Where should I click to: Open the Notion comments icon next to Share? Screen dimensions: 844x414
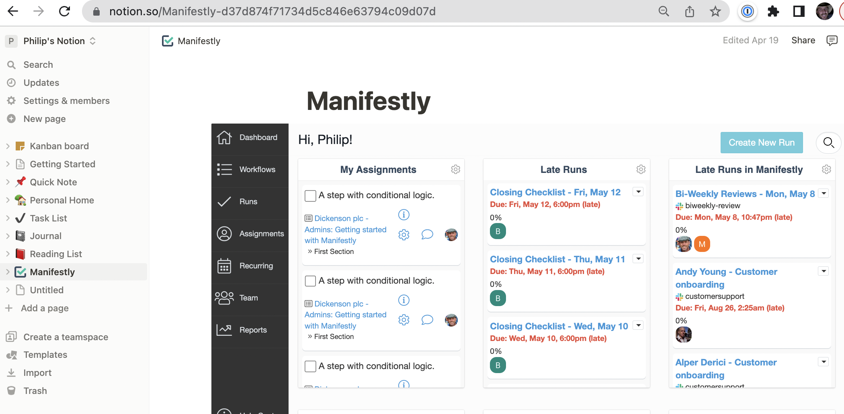pyautogui.click(x=832, y=40)
